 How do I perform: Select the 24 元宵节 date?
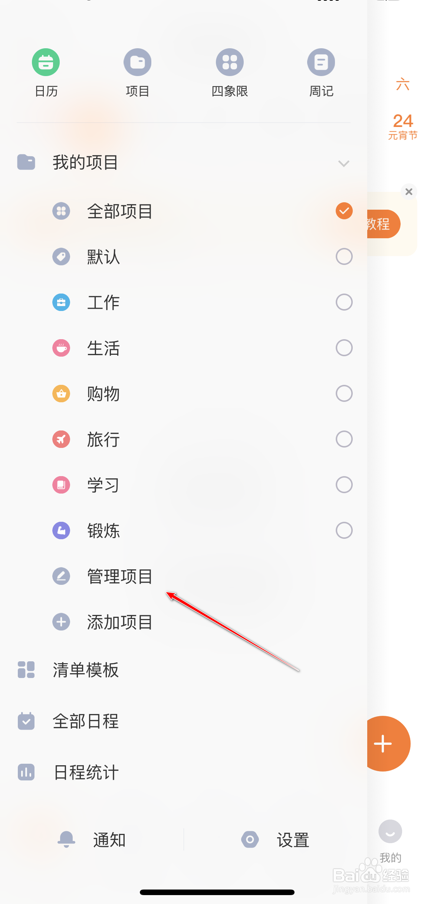403,126
